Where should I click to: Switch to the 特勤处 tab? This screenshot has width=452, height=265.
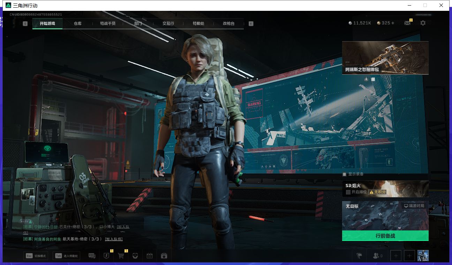[x=198, y=23]
